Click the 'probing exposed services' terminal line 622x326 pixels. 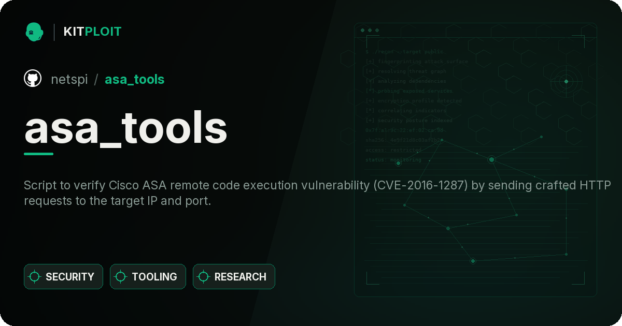(x=409, y=91)
